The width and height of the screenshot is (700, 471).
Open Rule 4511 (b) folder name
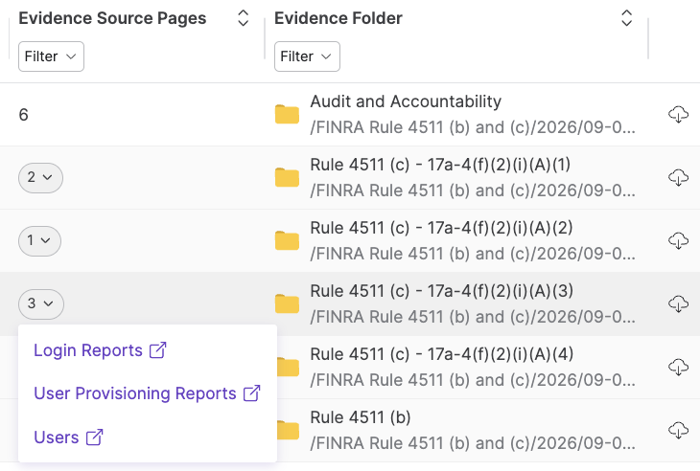[x=361, y=418]
